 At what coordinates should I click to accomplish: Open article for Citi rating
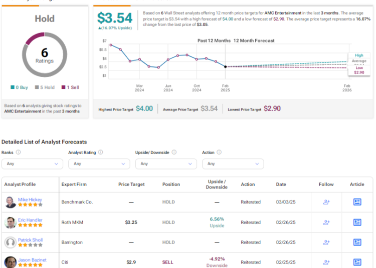point(357,262)
